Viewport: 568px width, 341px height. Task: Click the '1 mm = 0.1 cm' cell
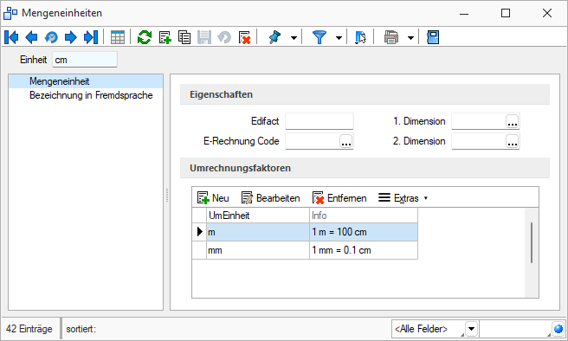pos(364,250)
